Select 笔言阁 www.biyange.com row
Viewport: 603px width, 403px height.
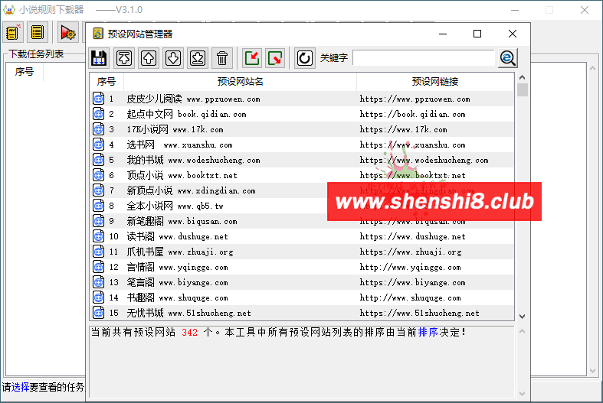[x=302, y=282]
